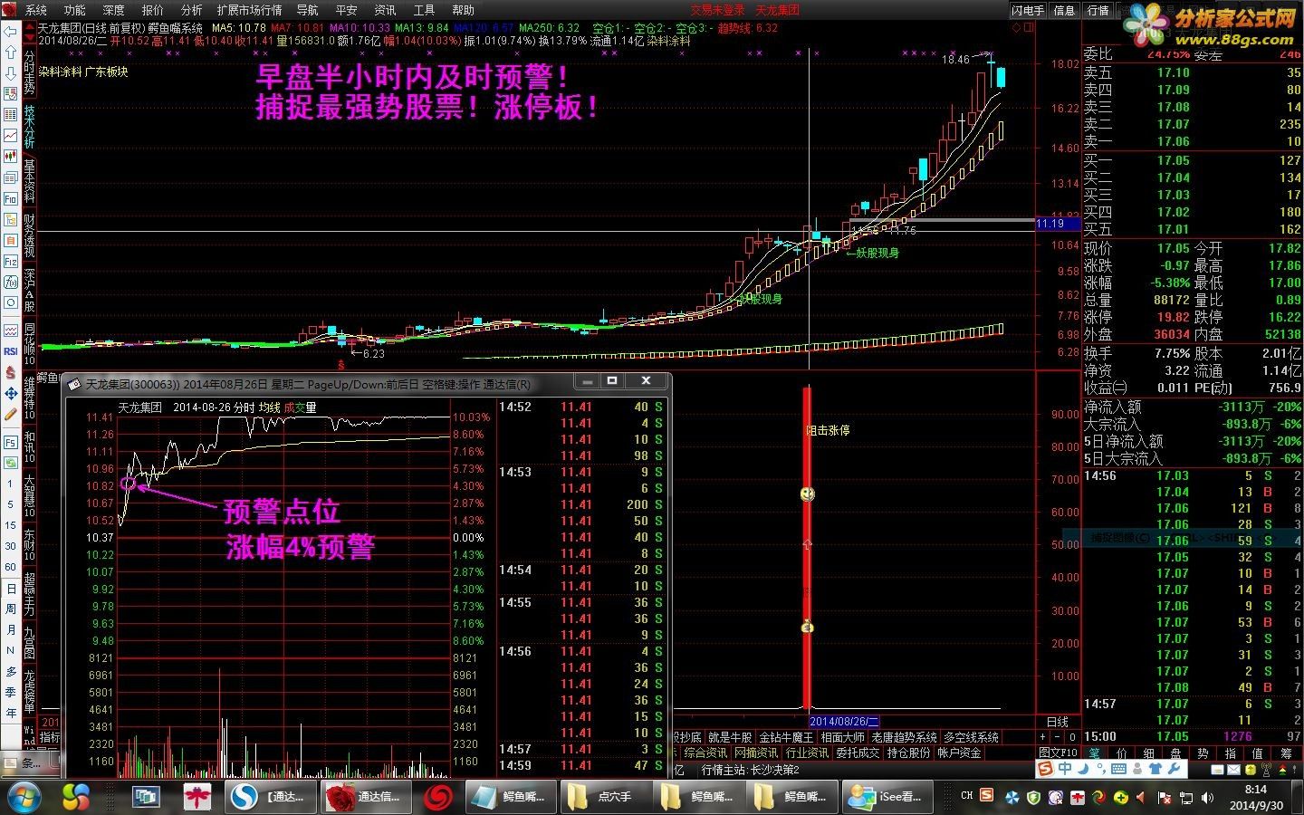Click the 信息 button at top right
The height and width of the screenshot is (815, 1304).
tap(1065, 10)
